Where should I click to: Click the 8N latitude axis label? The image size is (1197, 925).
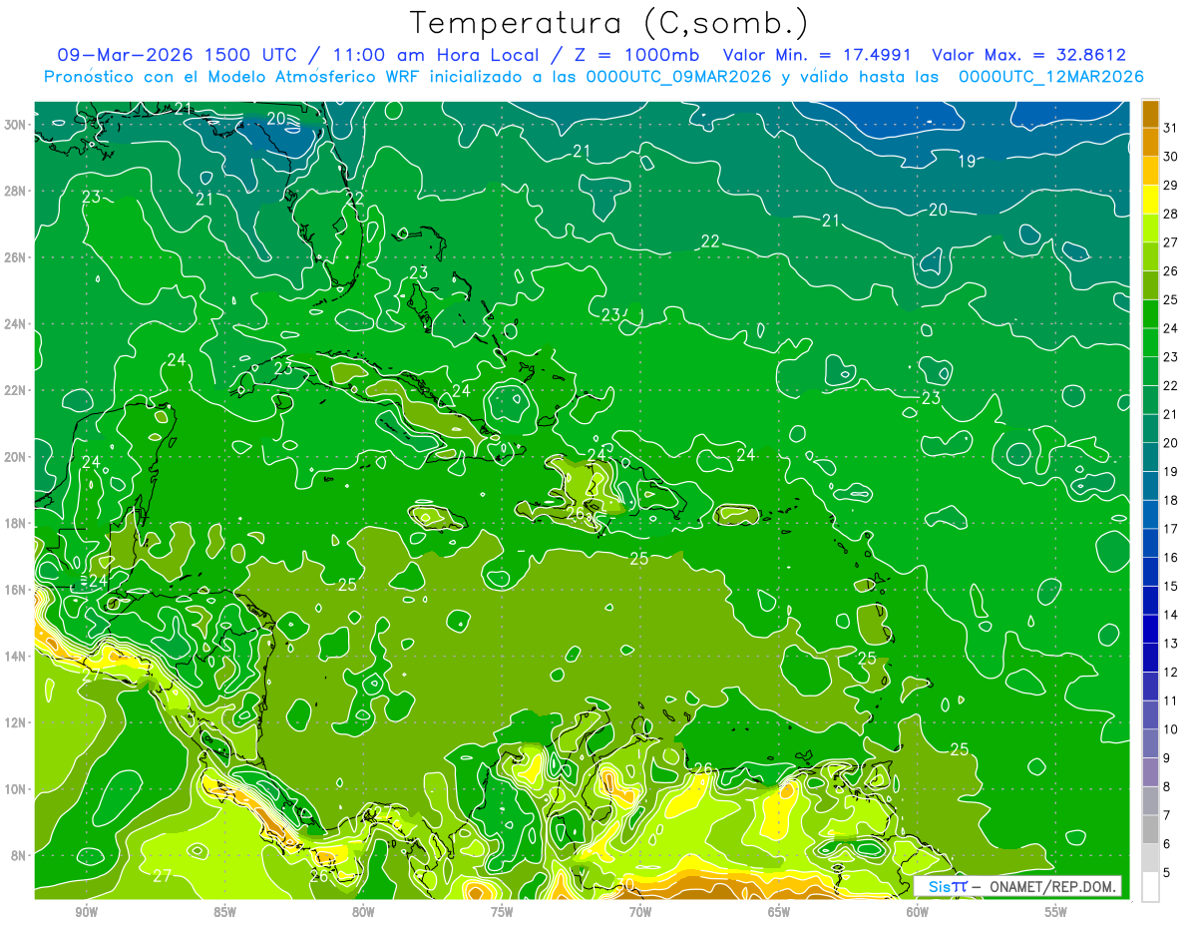click(x=20, y=855)
